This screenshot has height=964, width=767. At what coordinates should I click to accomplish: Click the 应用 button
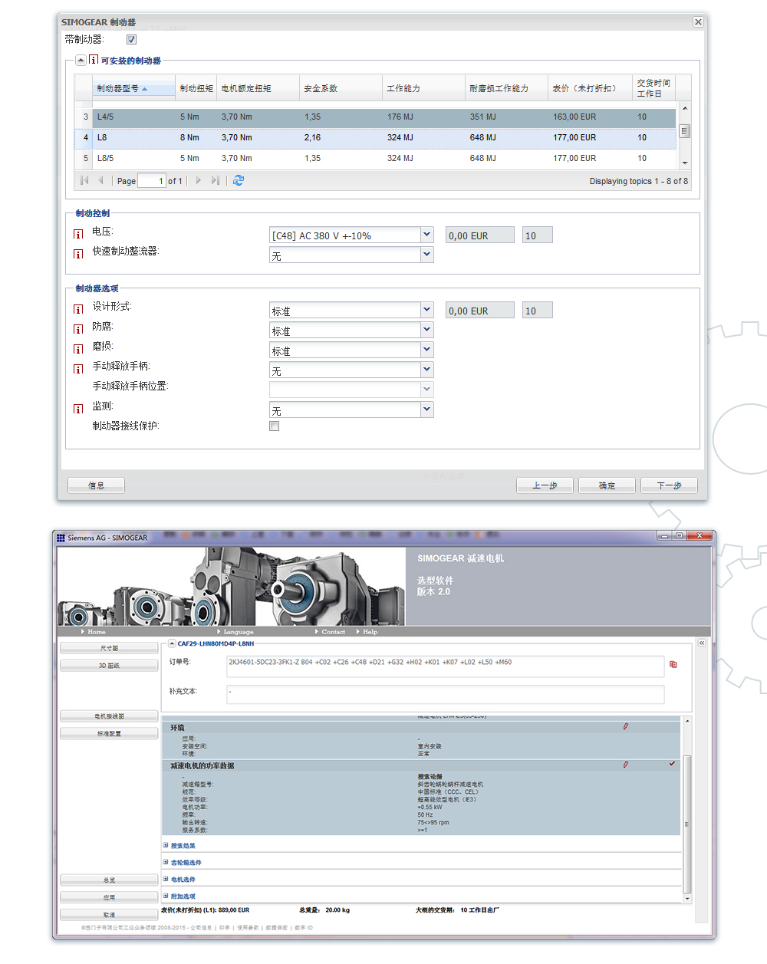pos(109,897)
